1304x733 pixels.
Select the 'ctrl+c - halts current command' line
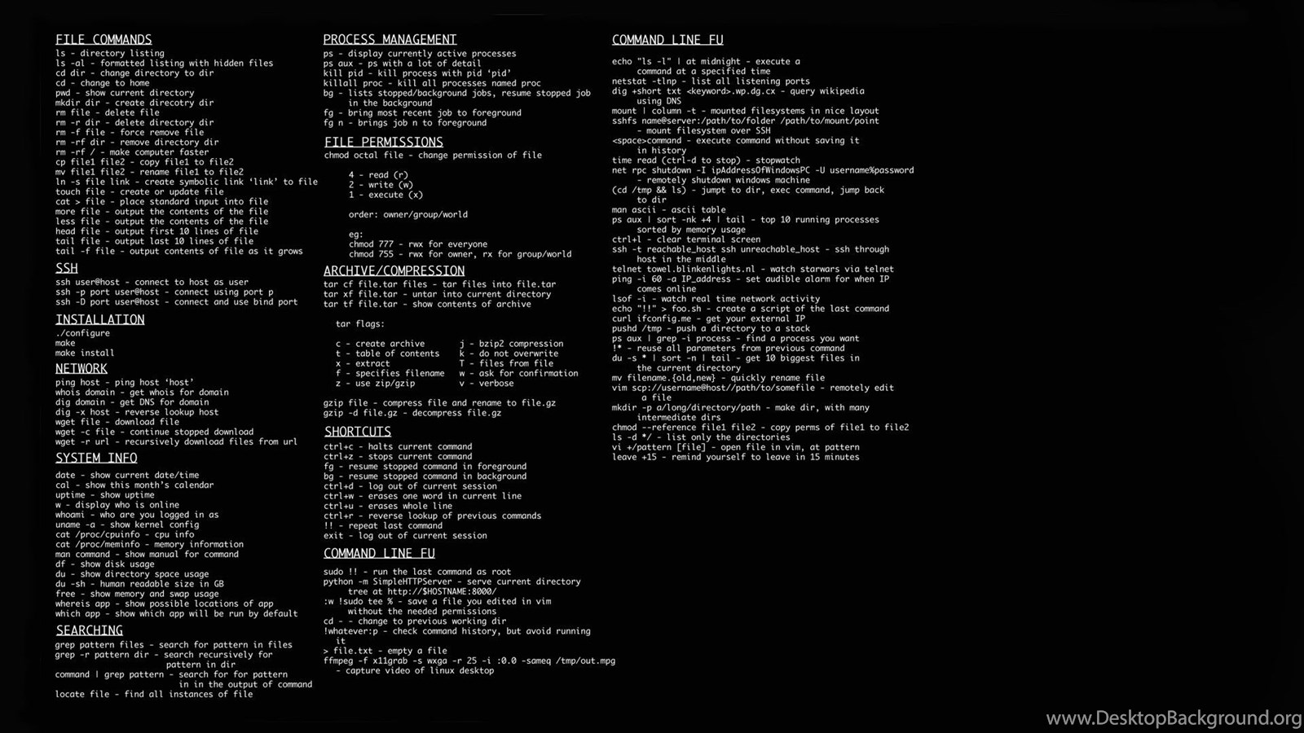point(398,446)
